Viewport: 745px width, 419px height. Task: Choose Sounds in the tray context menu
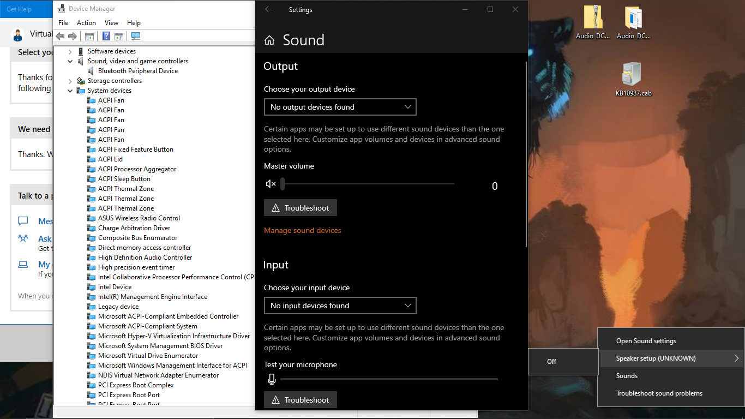671,376
